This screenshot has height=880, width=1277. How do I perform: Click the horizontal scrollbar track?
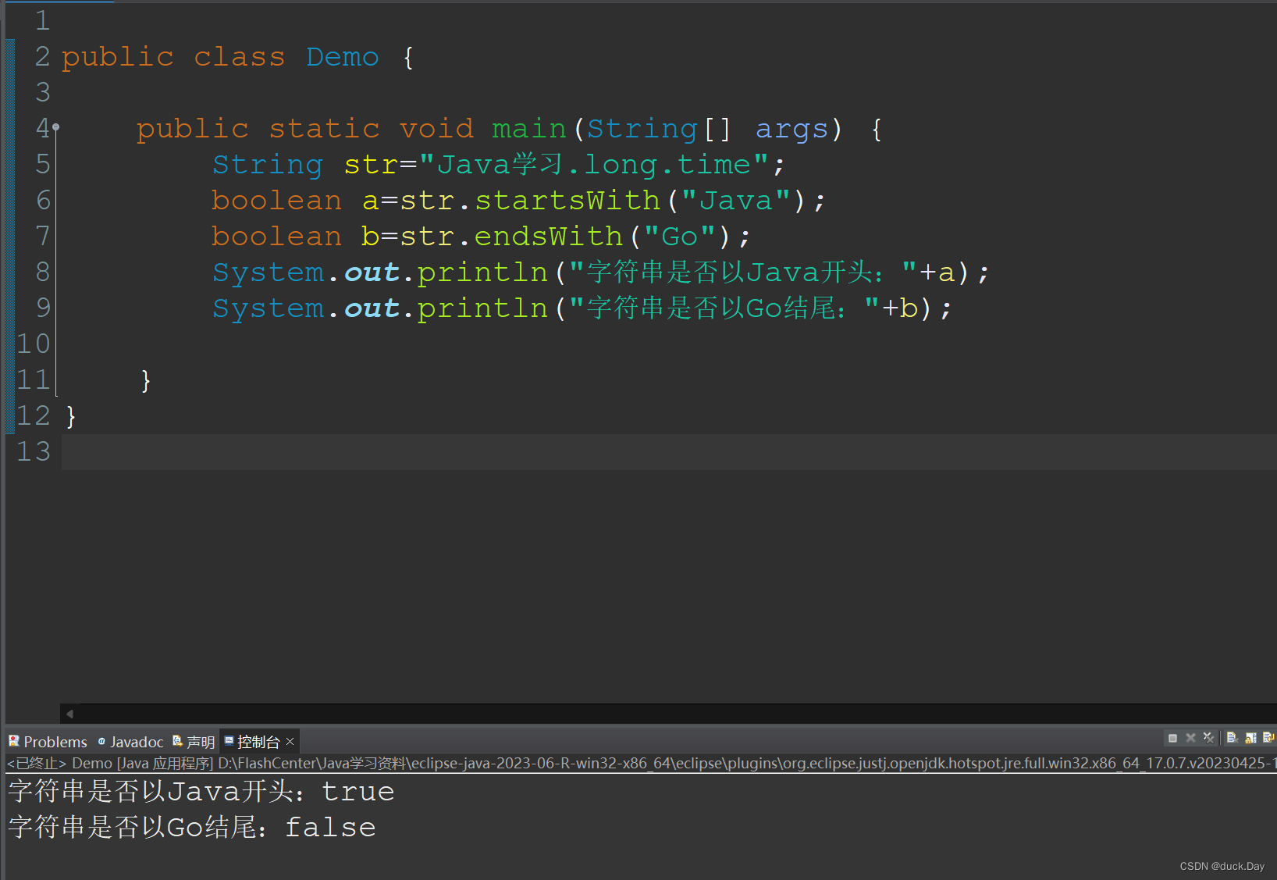[x=624, y=713]
